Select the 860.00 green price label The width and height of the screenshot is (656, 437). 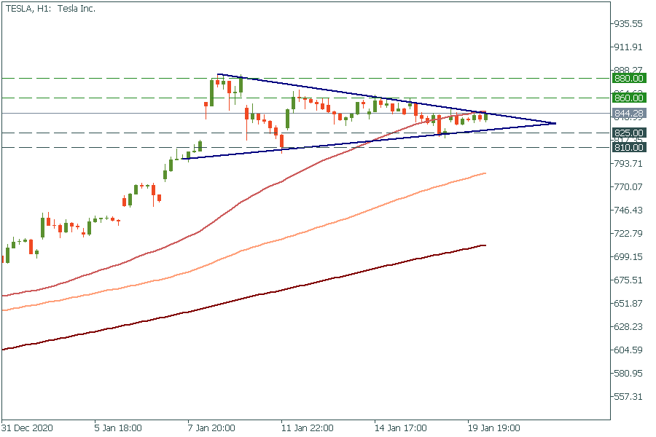[628, 98]
